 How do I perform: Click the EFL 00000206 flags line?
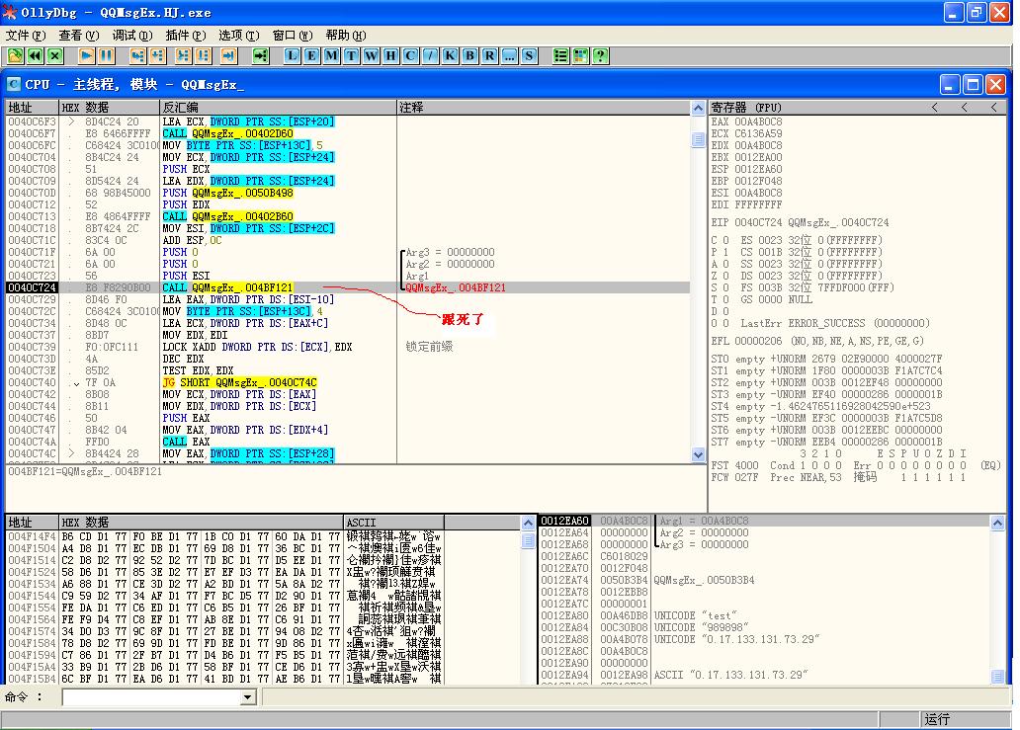[x=817, y=341]
